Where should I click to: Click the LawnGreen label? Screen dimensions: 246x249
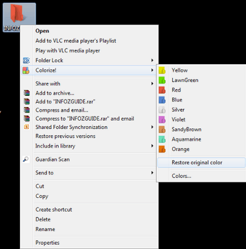(x=185, y=80)
